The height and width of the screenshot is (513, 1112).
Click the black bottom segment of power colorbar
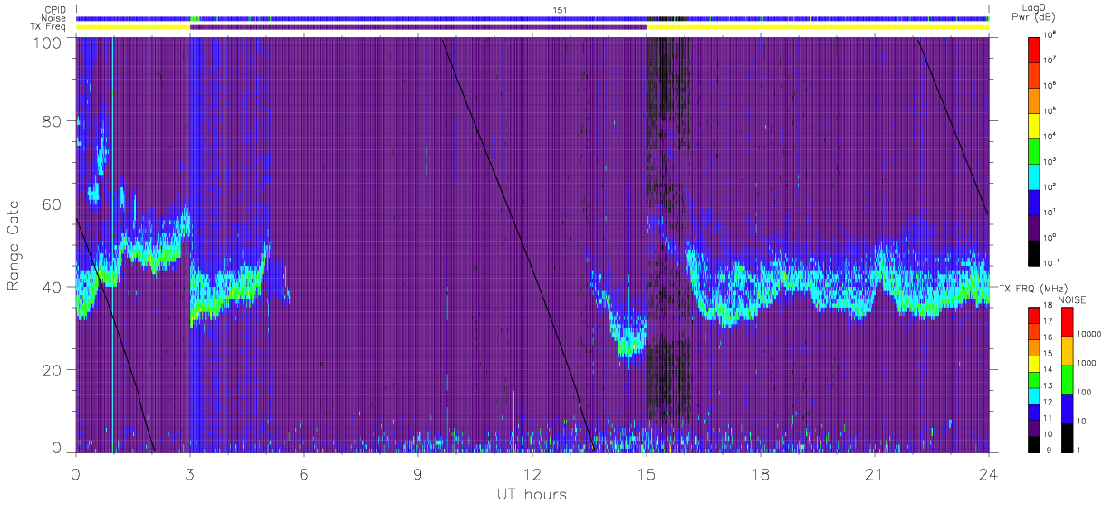tap(1033, 252)
